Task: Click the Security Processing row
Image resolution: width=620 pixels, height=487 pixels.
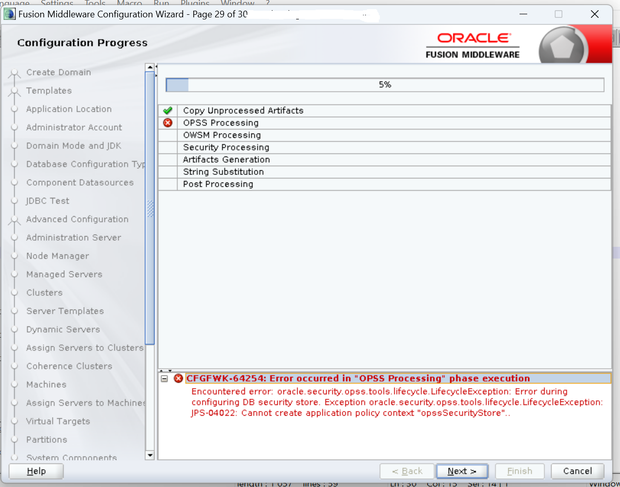Action: (384, 147)
